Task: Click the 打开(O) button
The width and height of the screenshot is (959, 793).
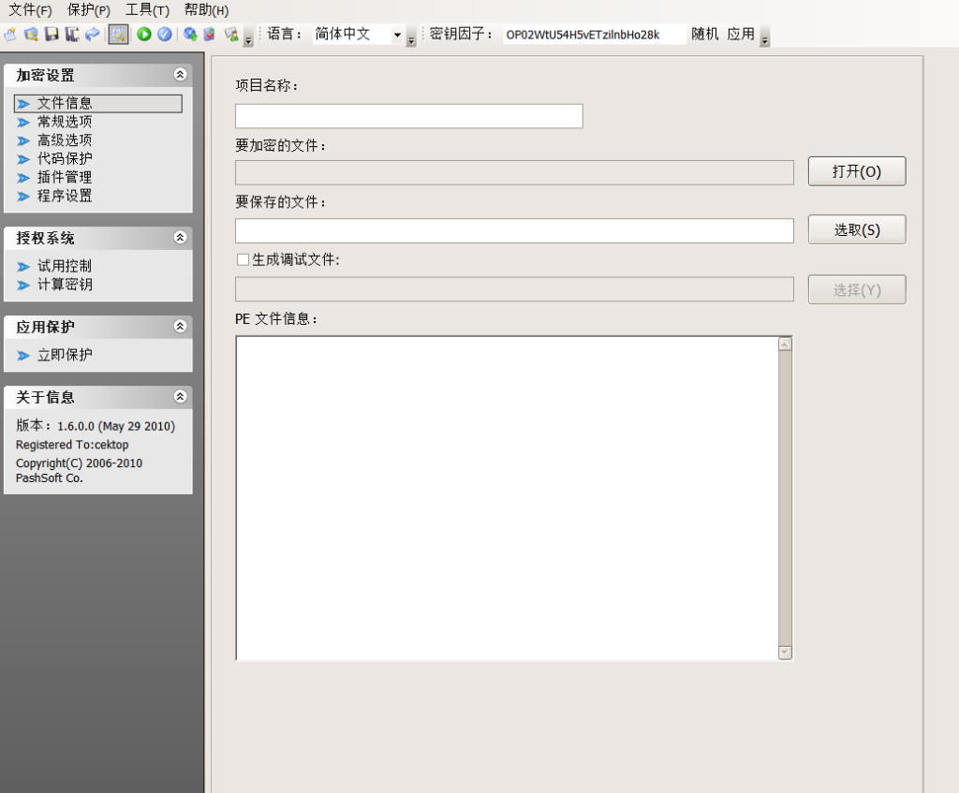Action: (x=856, y=172)
